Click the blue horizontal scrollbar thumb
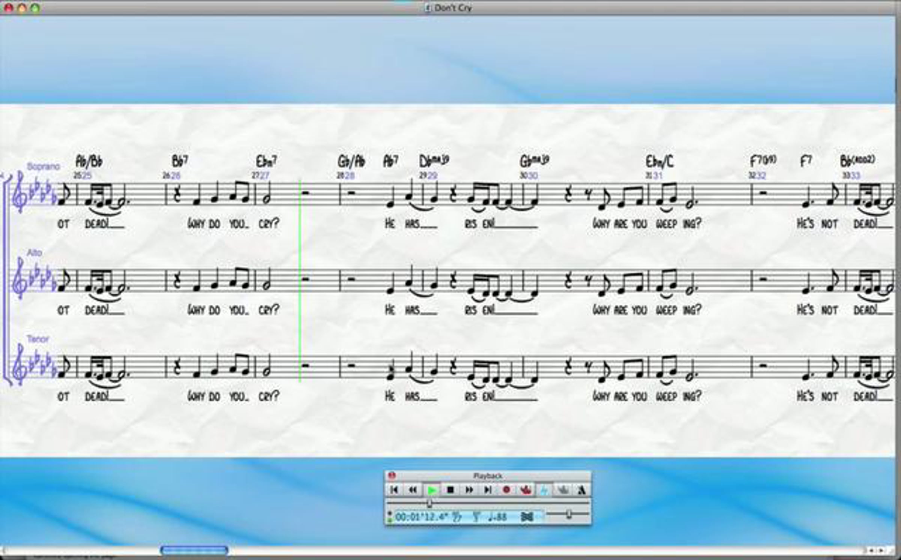 [x=194, y=550]
